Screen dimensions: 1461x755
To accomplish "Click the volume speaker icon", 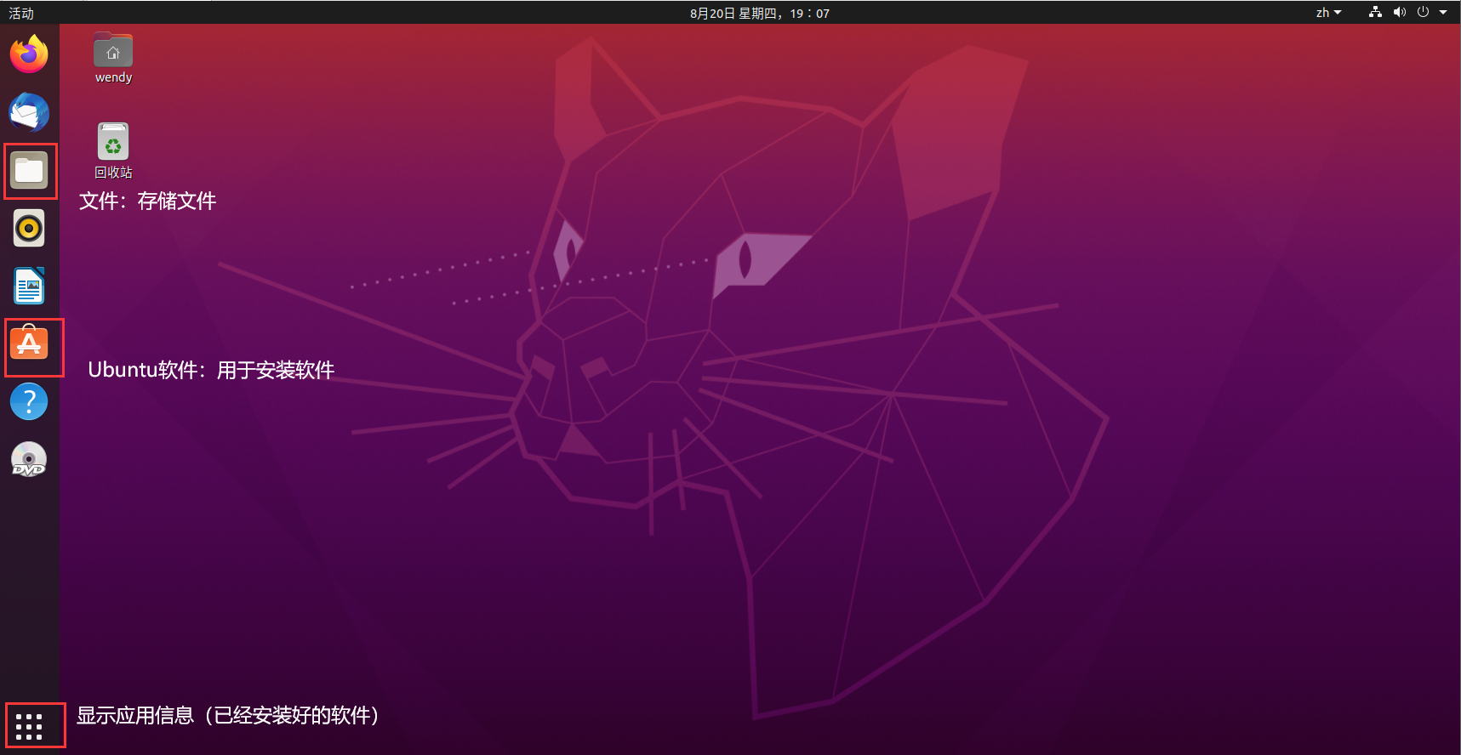I will (x=1399, y=12).
